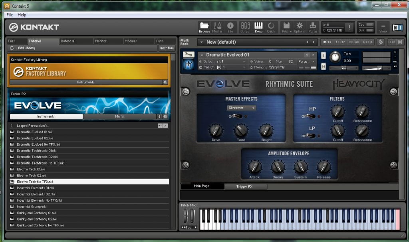Collapse the Dramatic Evolved 01 header arrow

(x=202, y=55)
